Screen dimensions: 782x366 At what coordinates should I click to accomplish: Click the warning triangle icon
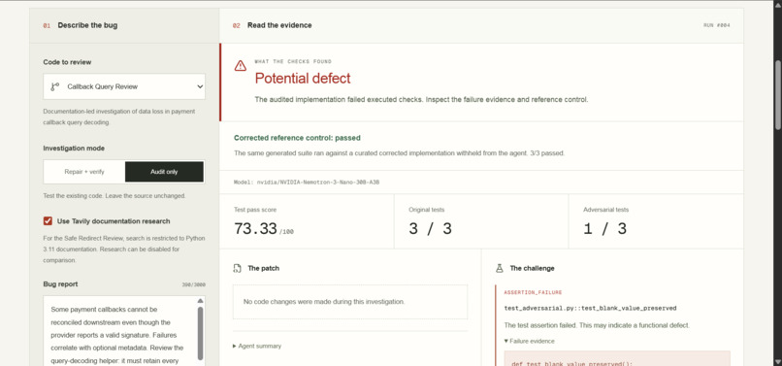click(241, 65)
